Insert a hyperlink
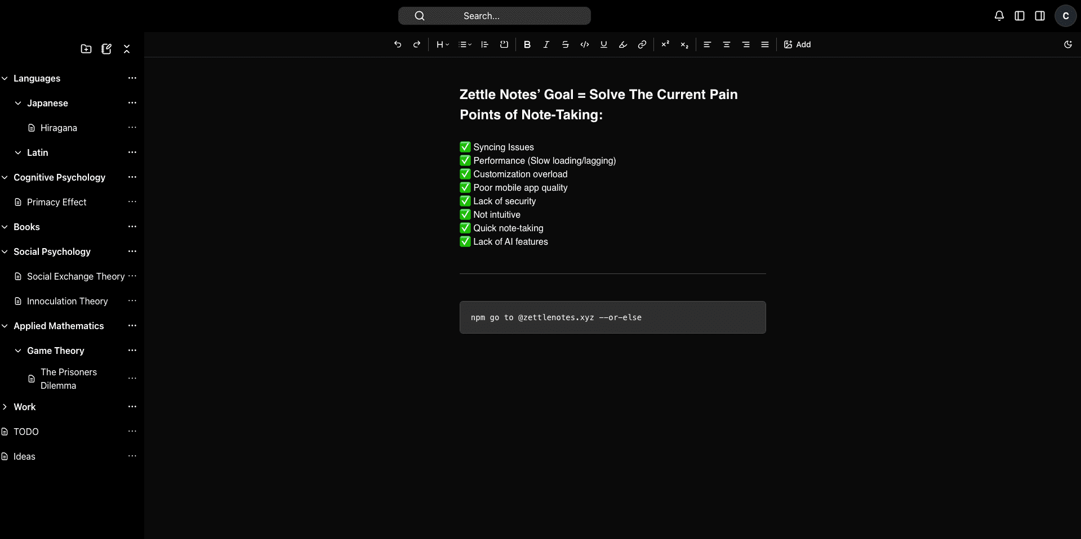 click(642, 44)
